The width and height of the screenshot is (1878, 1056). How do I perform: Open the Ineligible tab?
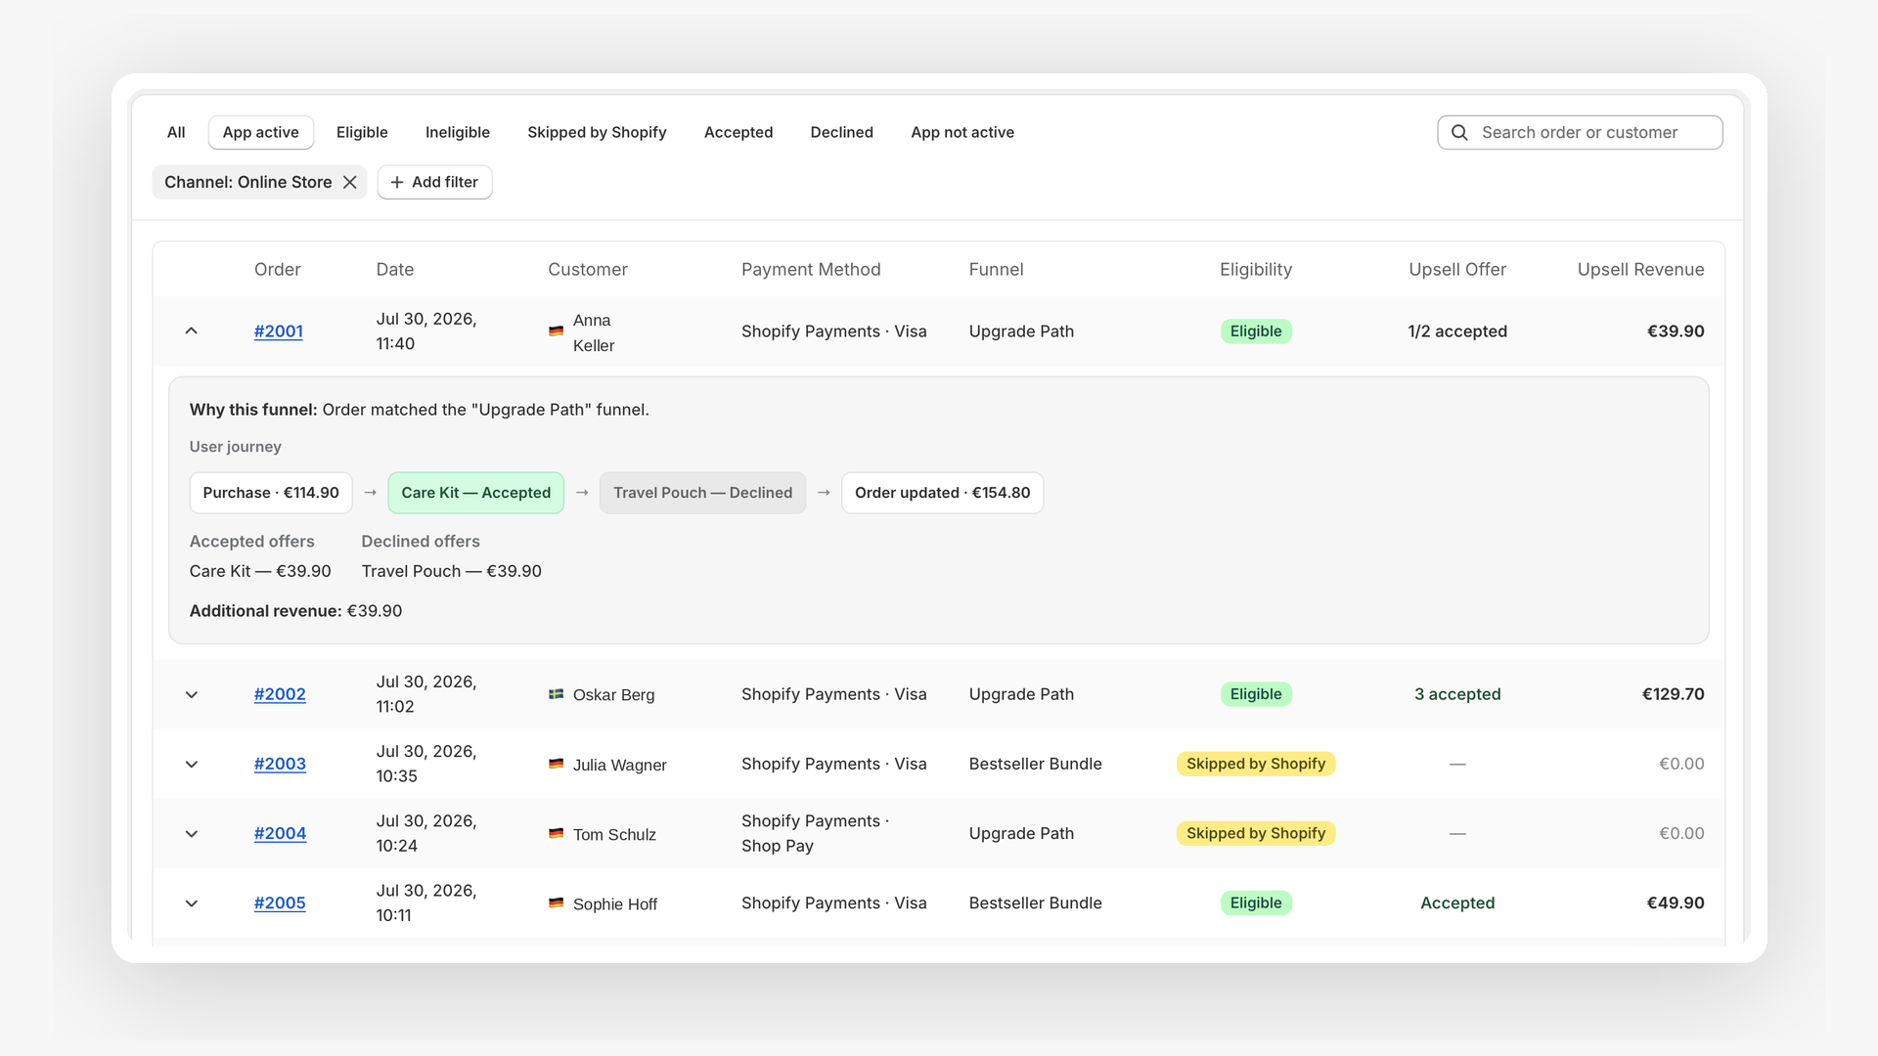pos(458,133)
